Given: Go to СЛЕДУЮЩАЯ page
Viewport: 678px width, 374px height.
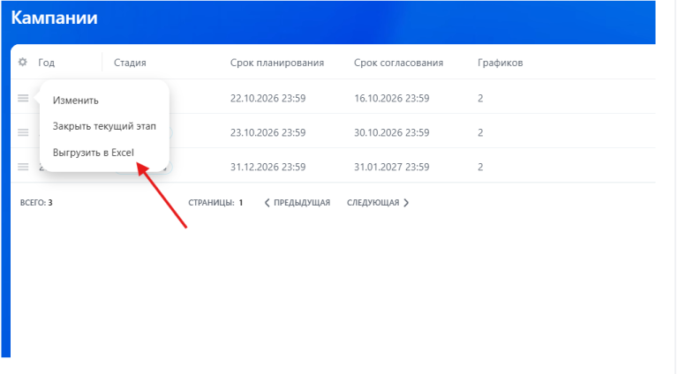Looking at the screenshot, I should (x=378, y=203).
